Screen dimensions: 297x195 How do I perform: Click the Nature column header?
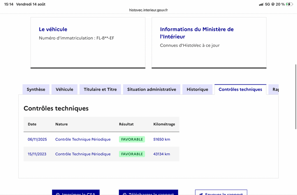pos(61,124)
